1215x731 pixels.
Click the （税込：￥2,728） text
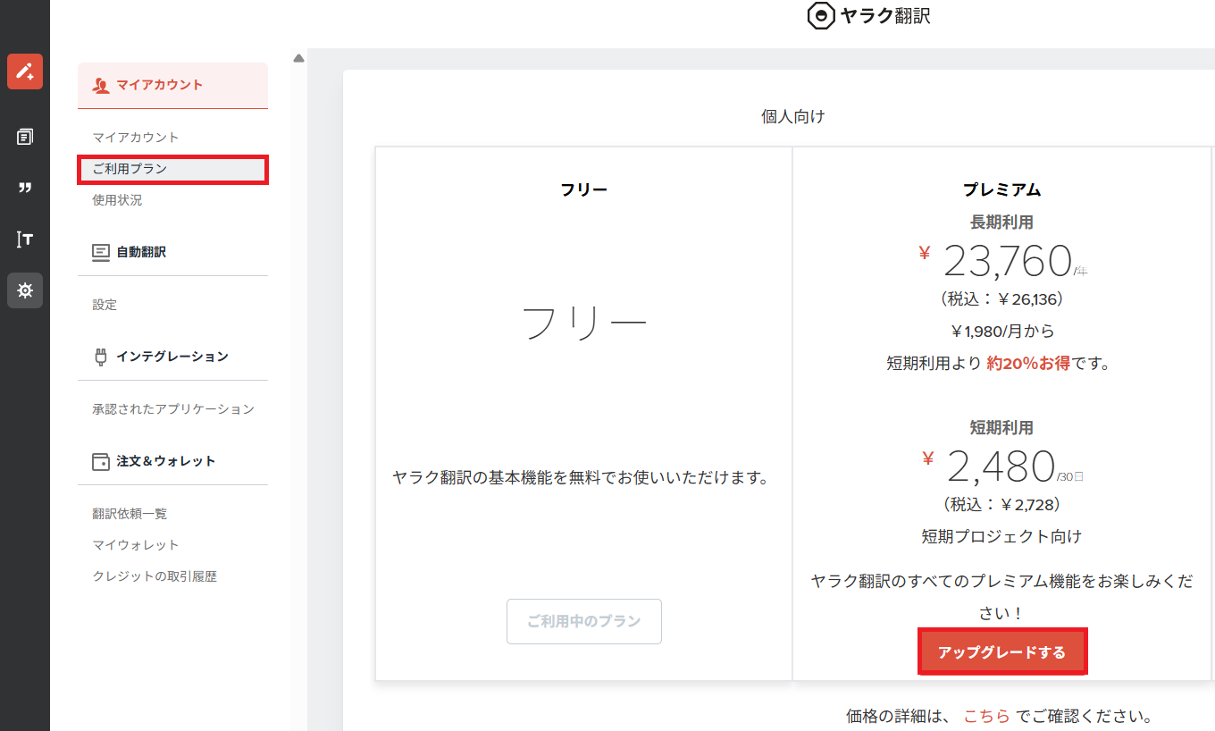coord(1001,505)
